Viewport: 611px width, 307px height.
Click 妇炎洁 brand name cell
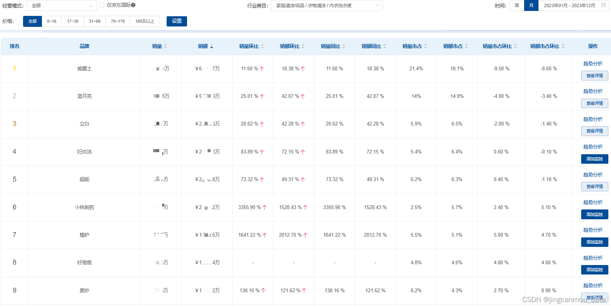(84, 152)
